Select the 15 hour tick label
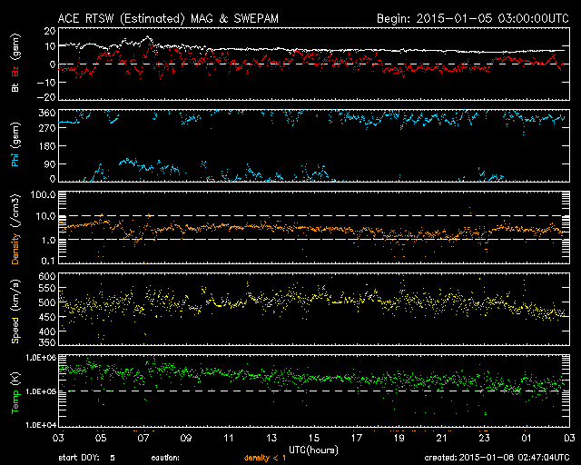The image size is (581, 465). [x=313, y=438]
